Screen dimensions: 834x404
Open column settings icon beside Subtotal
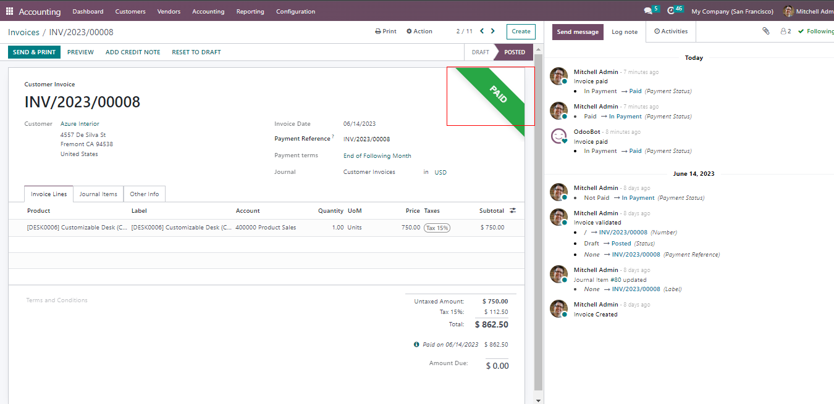click(x=513, y=210)
